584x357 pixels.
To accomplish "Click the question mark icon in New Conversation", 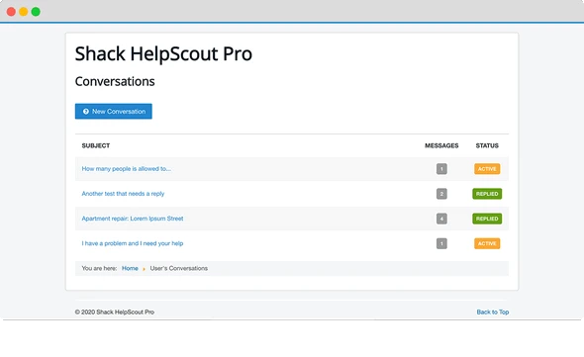I will point(86,112).
